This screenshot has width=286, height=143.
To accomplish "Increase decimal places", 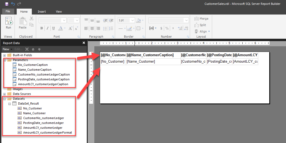I will pos(180,28).
